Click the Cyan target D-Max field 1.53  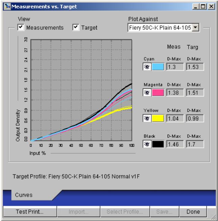click(195, 67)
